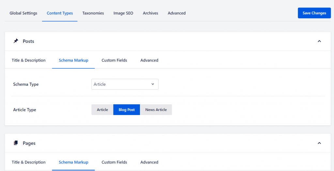
Task: Open Title & Description tab under Pages
Action: [x=29, y=162]
